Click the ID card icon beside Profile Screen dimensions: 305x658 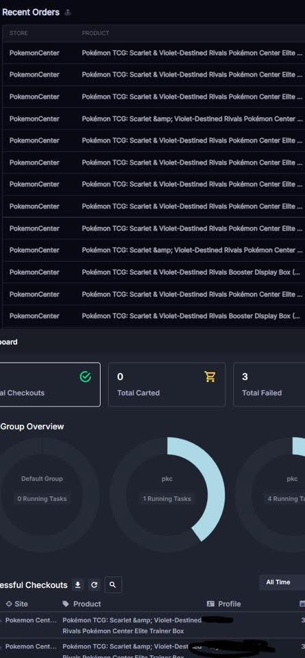point(210,604)
